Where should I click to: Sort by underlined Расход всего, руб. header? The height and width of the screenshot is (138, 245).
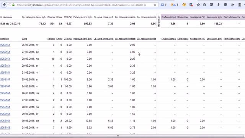pos(83,39)
